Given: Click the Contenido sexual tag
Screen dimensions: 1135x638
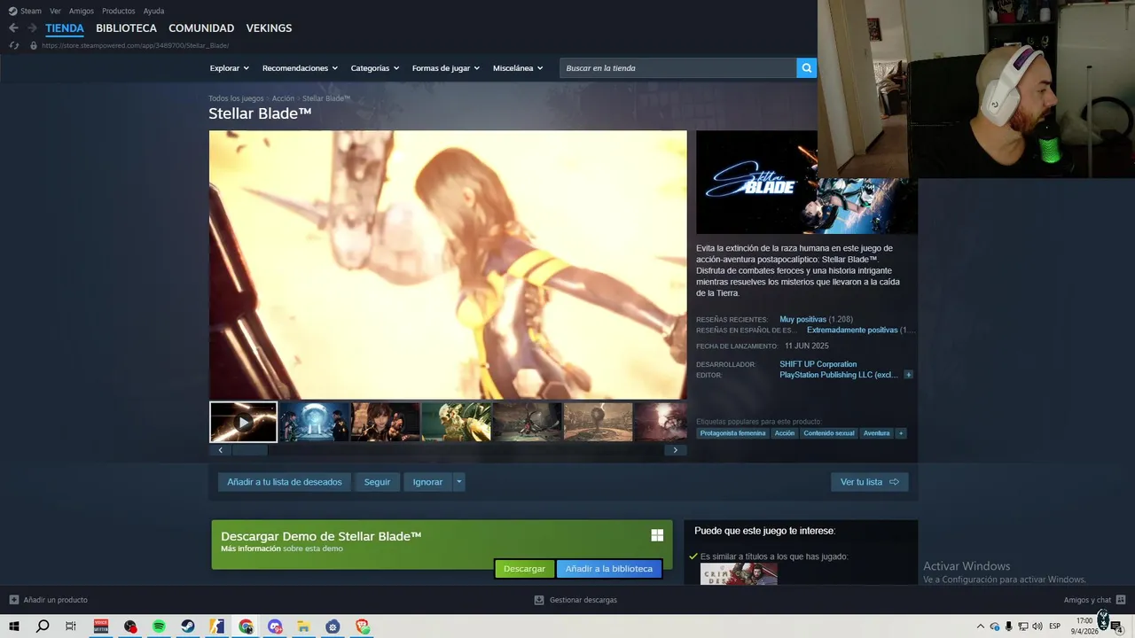Looking at the screenshot, I should pyautogui.click(x=829, y=433).
